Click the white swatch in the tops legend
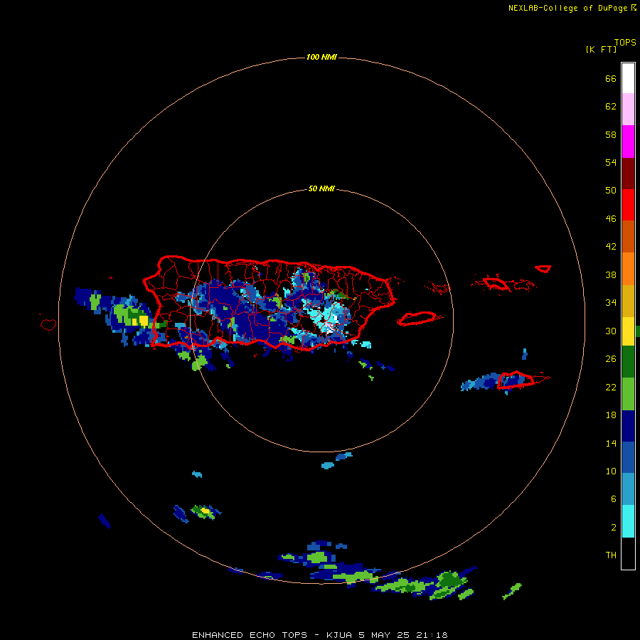The width and height of the screenshot is (640, 640). (628, 78)
